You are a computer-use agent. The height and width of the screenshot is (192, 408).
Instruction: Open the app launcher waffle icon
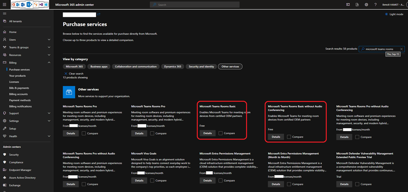tap(4, 5)
